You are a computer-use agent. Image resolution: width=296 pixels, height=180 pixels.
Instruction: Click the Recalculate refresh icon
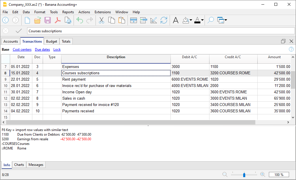pos(164,20)
